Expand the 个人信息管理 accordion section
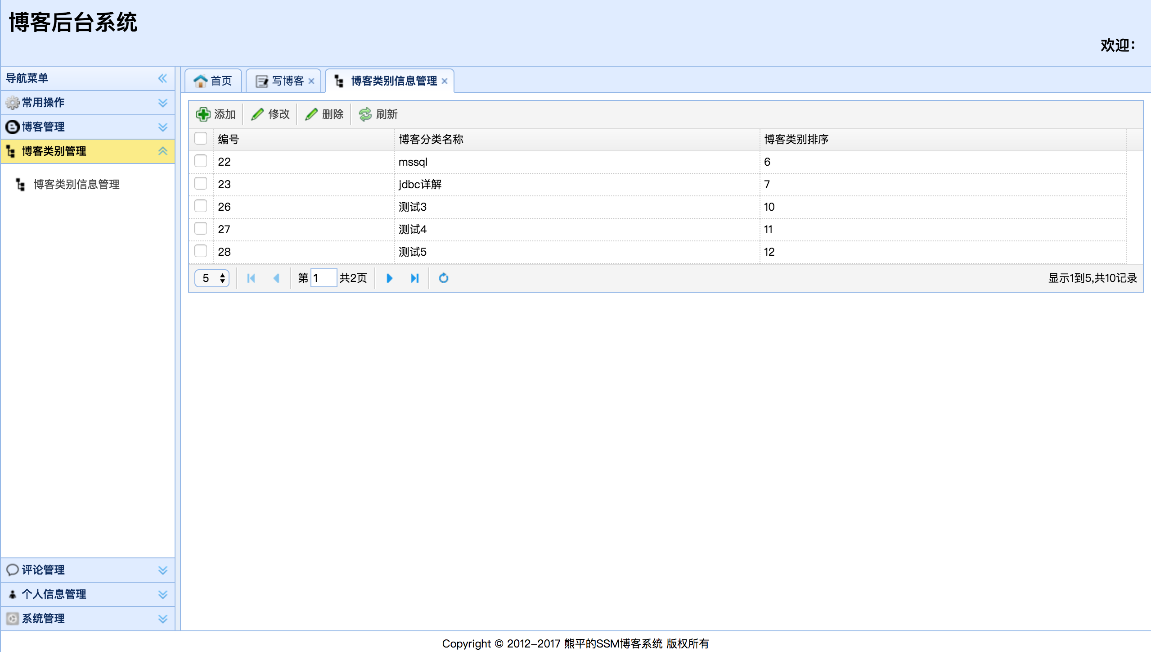The height and width of the screenshot is (652, 1151). pyautogui.click(x=163, y=594)
